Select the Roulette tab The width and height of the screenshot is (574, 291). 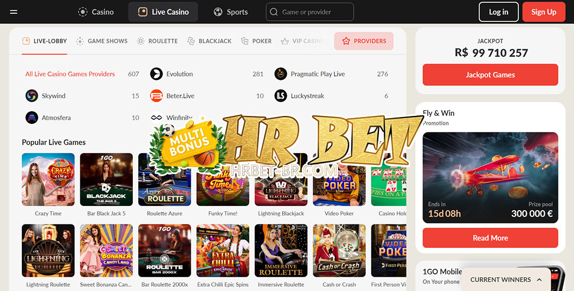tap(157, 41)
